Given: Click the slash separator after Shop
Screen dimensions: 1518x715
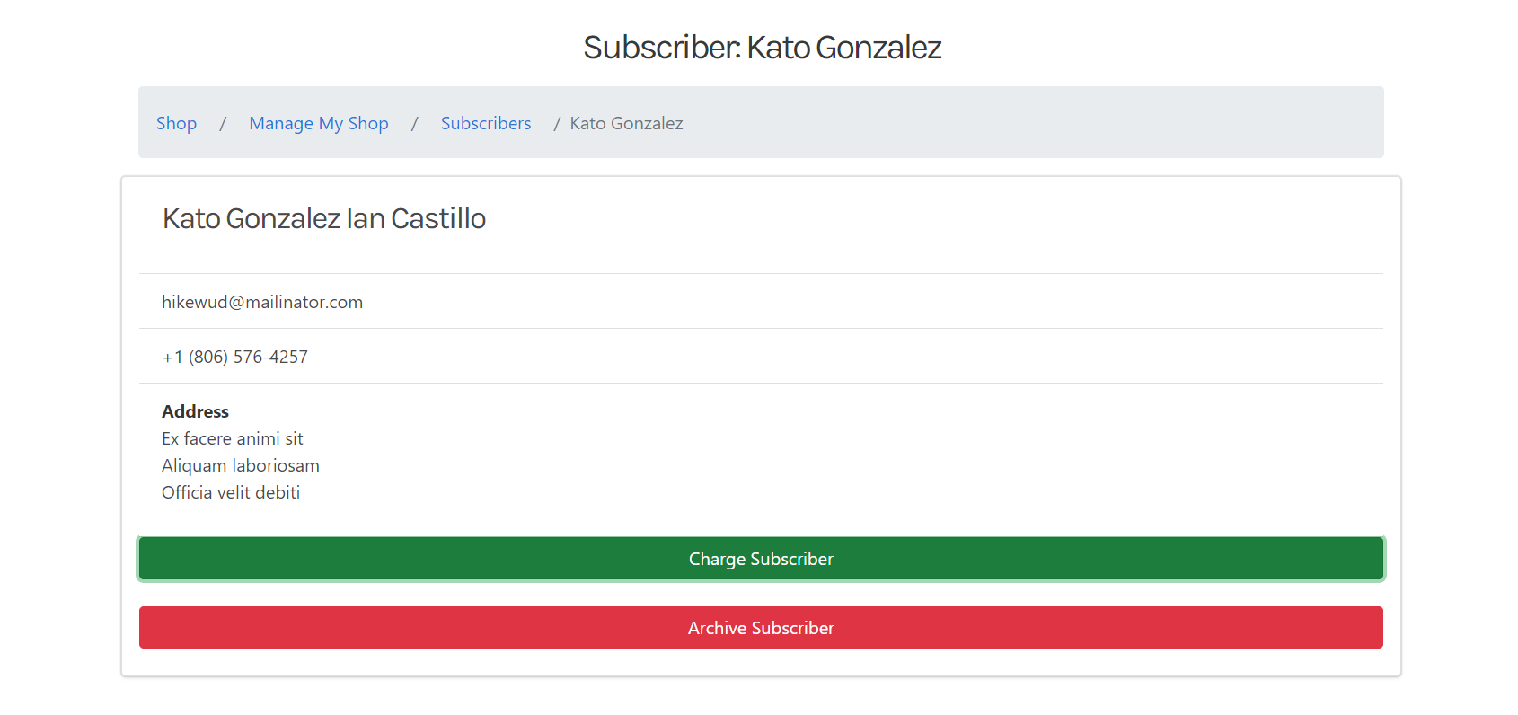Looking at the screenshot, I should [223, 123].
